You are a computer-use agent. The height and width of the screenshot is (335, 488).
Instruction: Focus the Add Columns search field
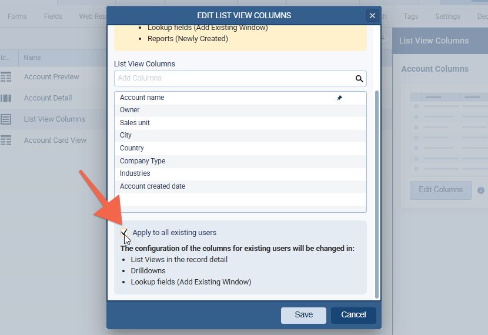coord(234,78)
